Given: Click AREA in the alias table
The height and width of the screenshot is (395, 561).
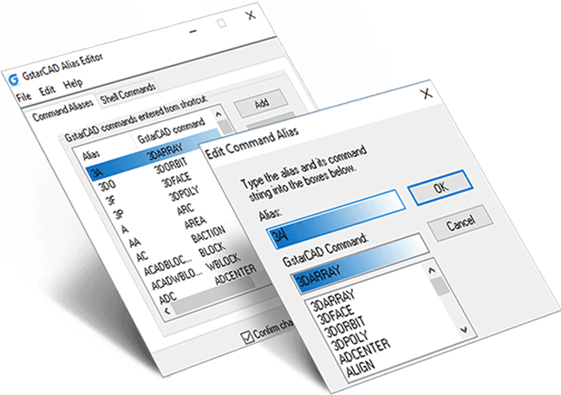Looking at the screenshot, I should tap(195, 223).
